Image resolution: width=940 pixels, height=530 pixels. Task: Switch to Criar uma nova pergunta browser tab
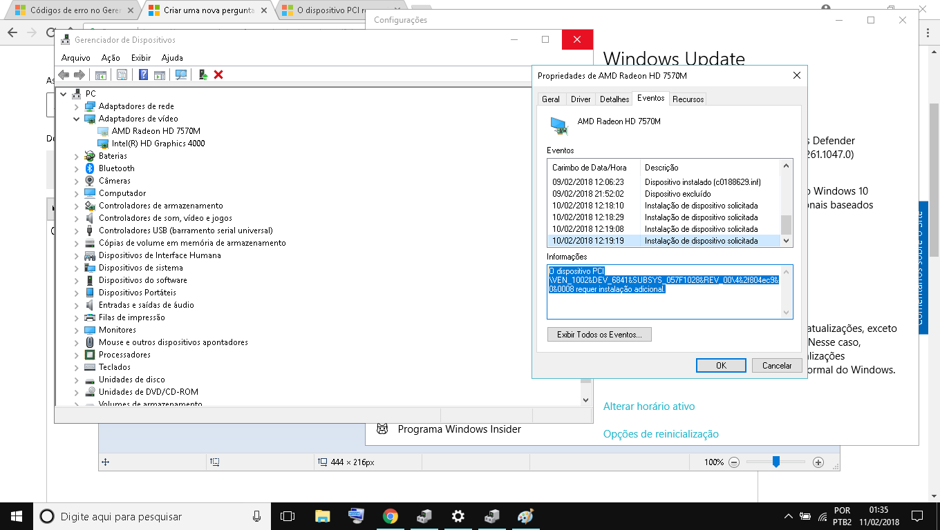pyautogui.click(x=209, y=10)
